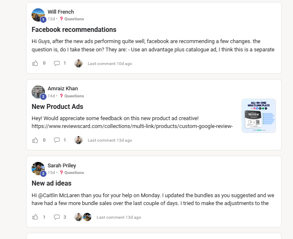Open comments on New Product Ads post
293x239 pixels.
pos(57,140)
